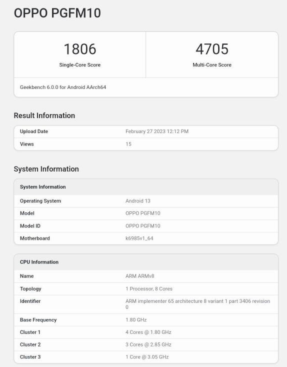The image size is (287, 367).
Task: Select the Multi-Core Score label
Action: click(212, 65)
